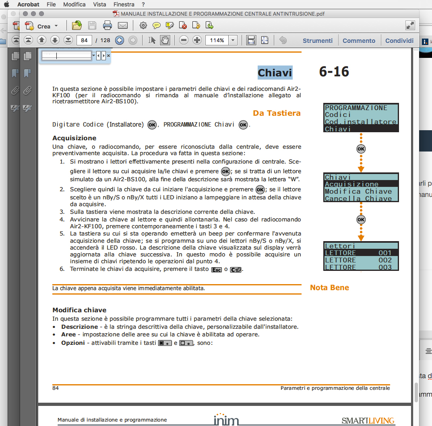Open the Commento panel
432x426 pixels.
(x=359, y=41)
